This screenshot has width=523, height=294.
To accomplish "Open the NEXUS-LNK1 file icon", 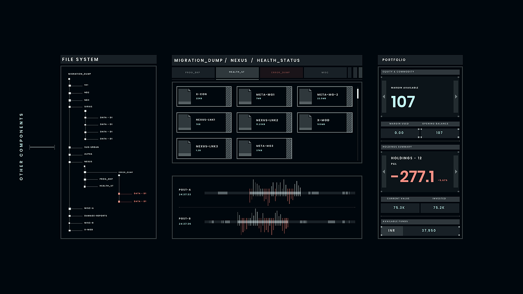I will (x=184, y=122).
